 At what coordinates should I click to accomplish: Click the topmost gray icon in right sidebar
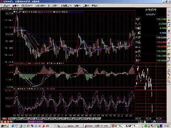(169, 11)
